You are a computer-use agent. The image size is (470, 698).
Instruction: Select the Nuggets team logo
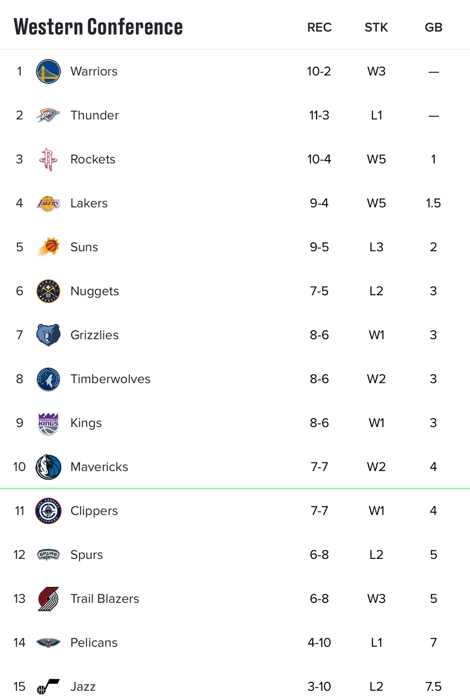[48, 291]
